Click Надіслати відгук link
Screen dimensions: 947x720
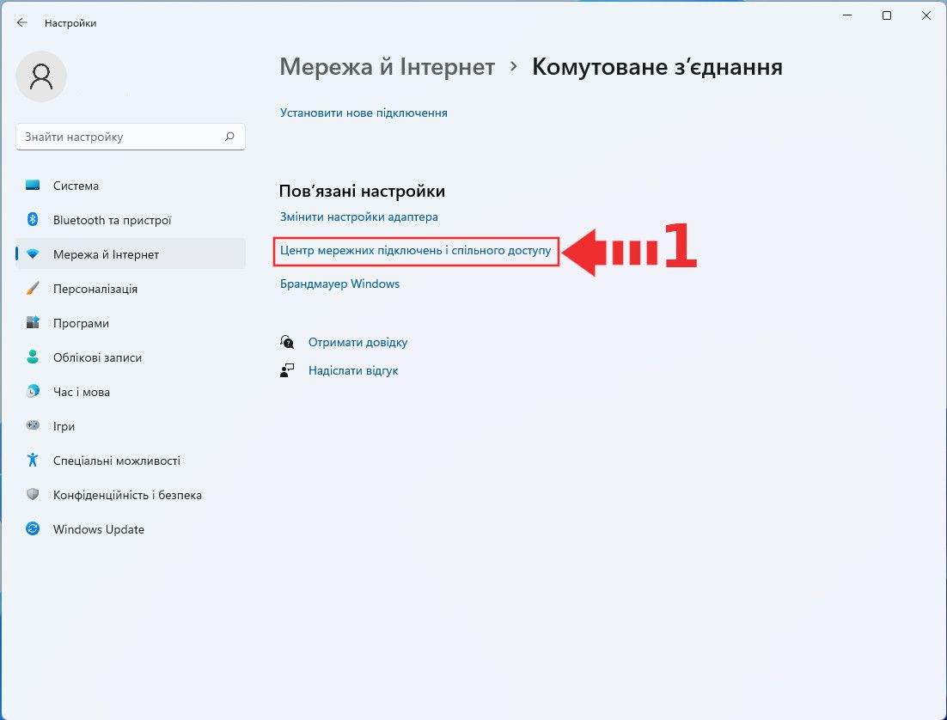point(353,371)
